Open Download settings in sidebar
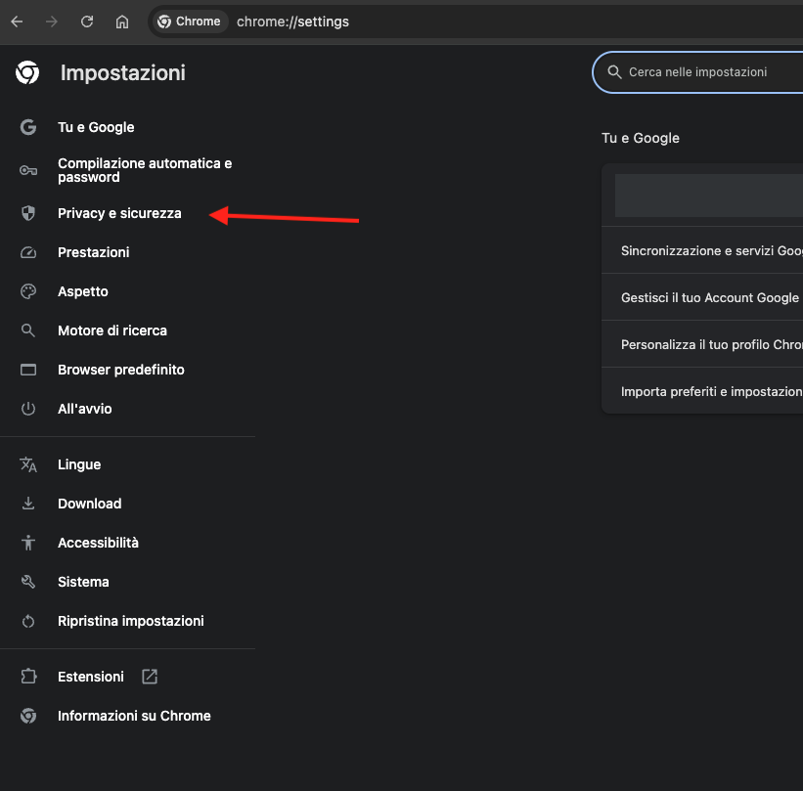Screen dimensions: 803x791 [x=90, y=504]
